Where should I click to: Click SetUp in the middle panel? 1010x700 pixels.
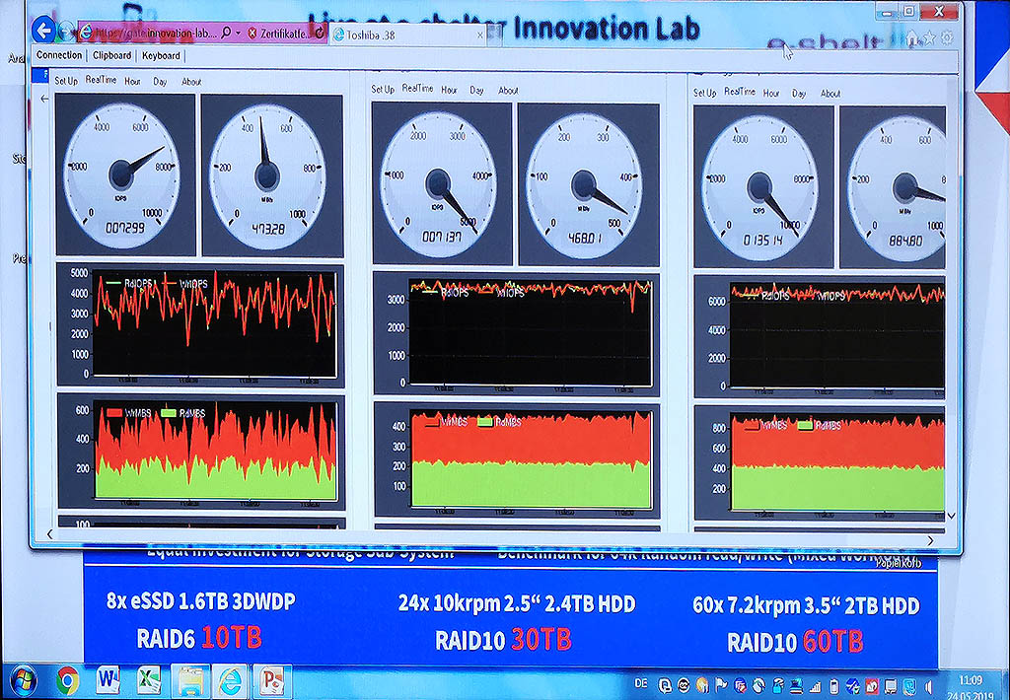383,90
